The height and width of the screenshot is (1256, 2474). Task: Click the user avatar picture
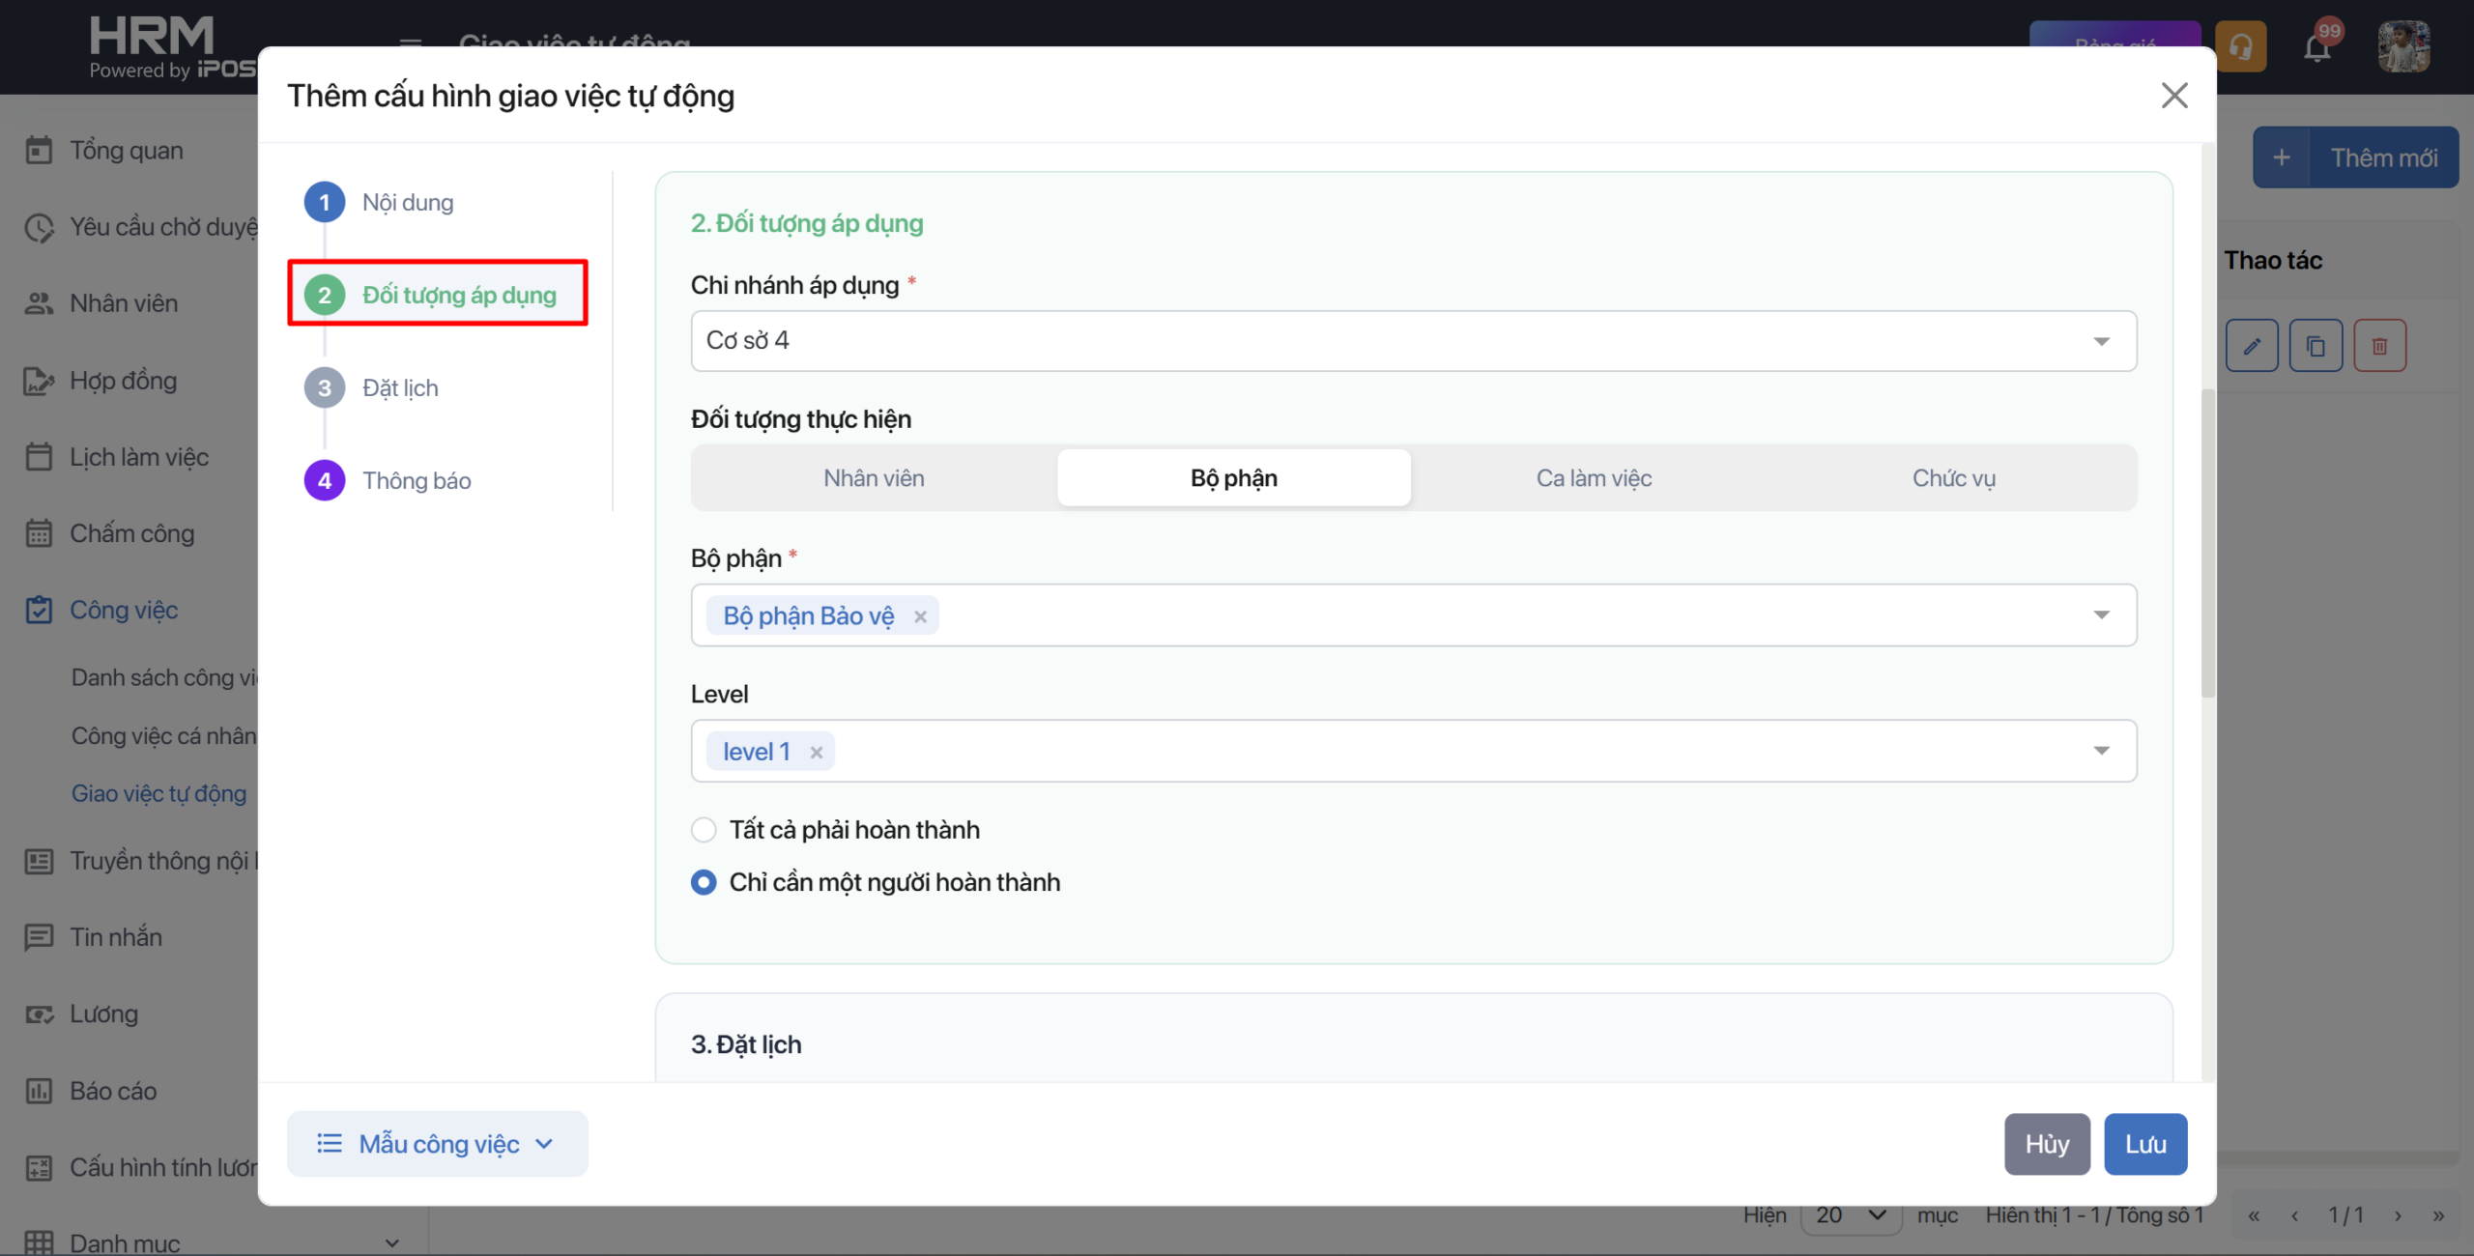coord(2403,46)
